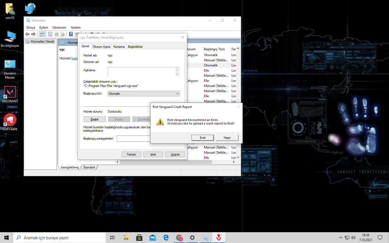Click Evet to upload the crash report
This screenshot has width=389, height=243.
(203, 138)
